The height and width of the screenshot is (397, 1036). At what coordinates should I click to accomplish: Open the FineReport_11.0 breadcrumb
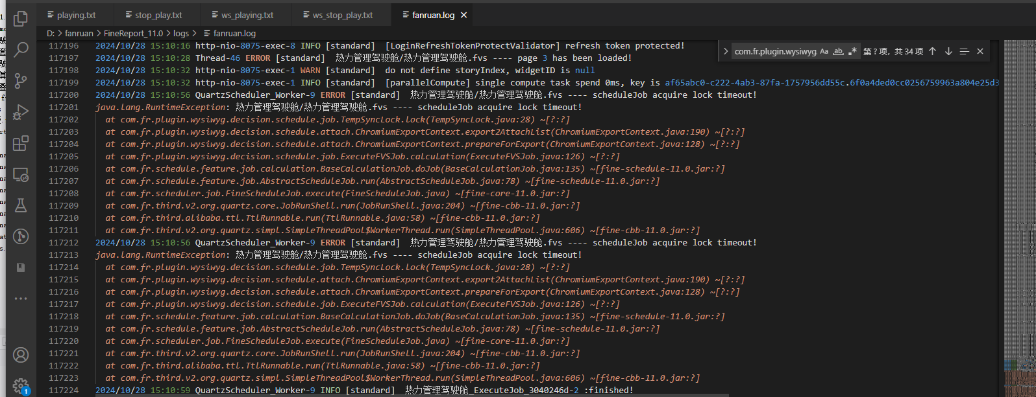[x=133, y=33]
